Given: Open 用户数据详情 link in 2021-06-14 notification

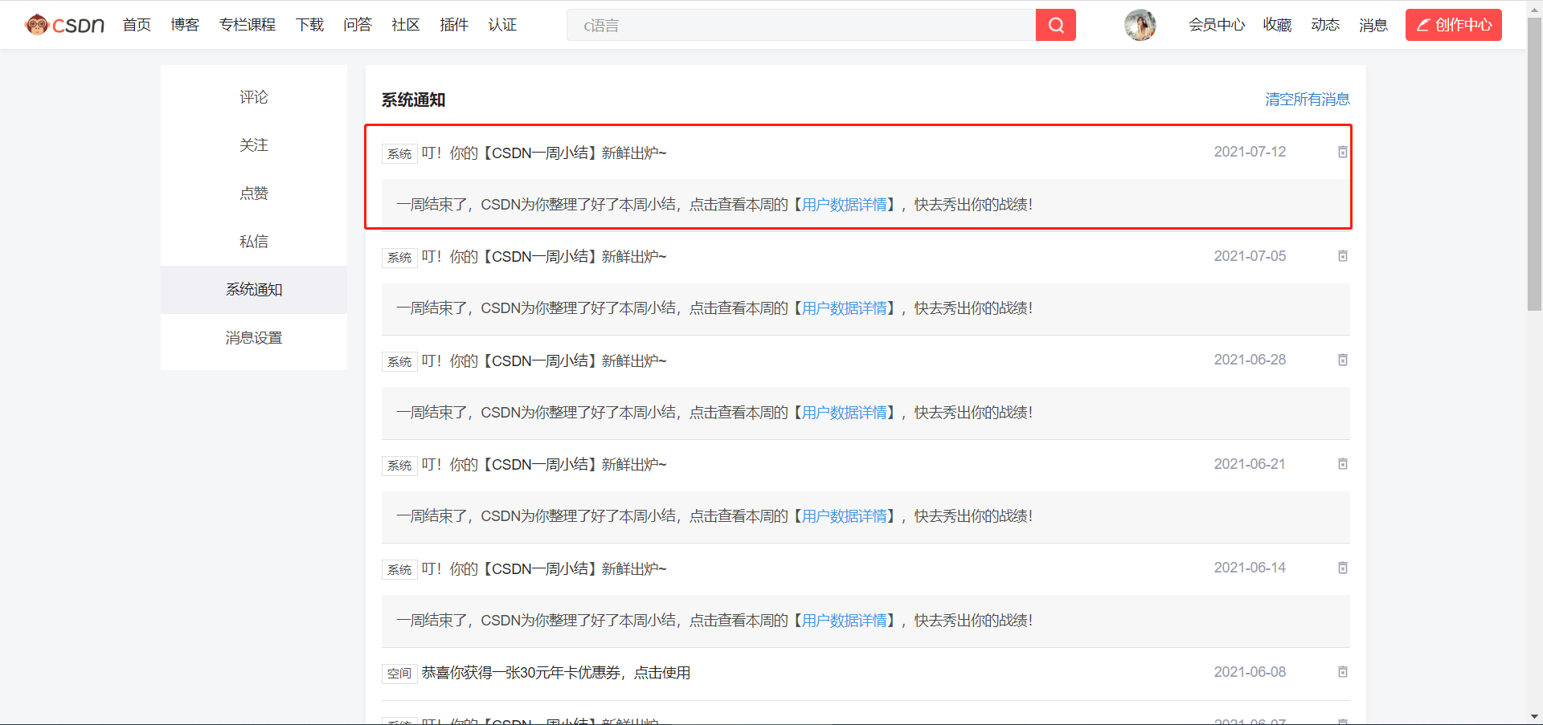Looking at the screenshot, I should (x=845, y=621).
